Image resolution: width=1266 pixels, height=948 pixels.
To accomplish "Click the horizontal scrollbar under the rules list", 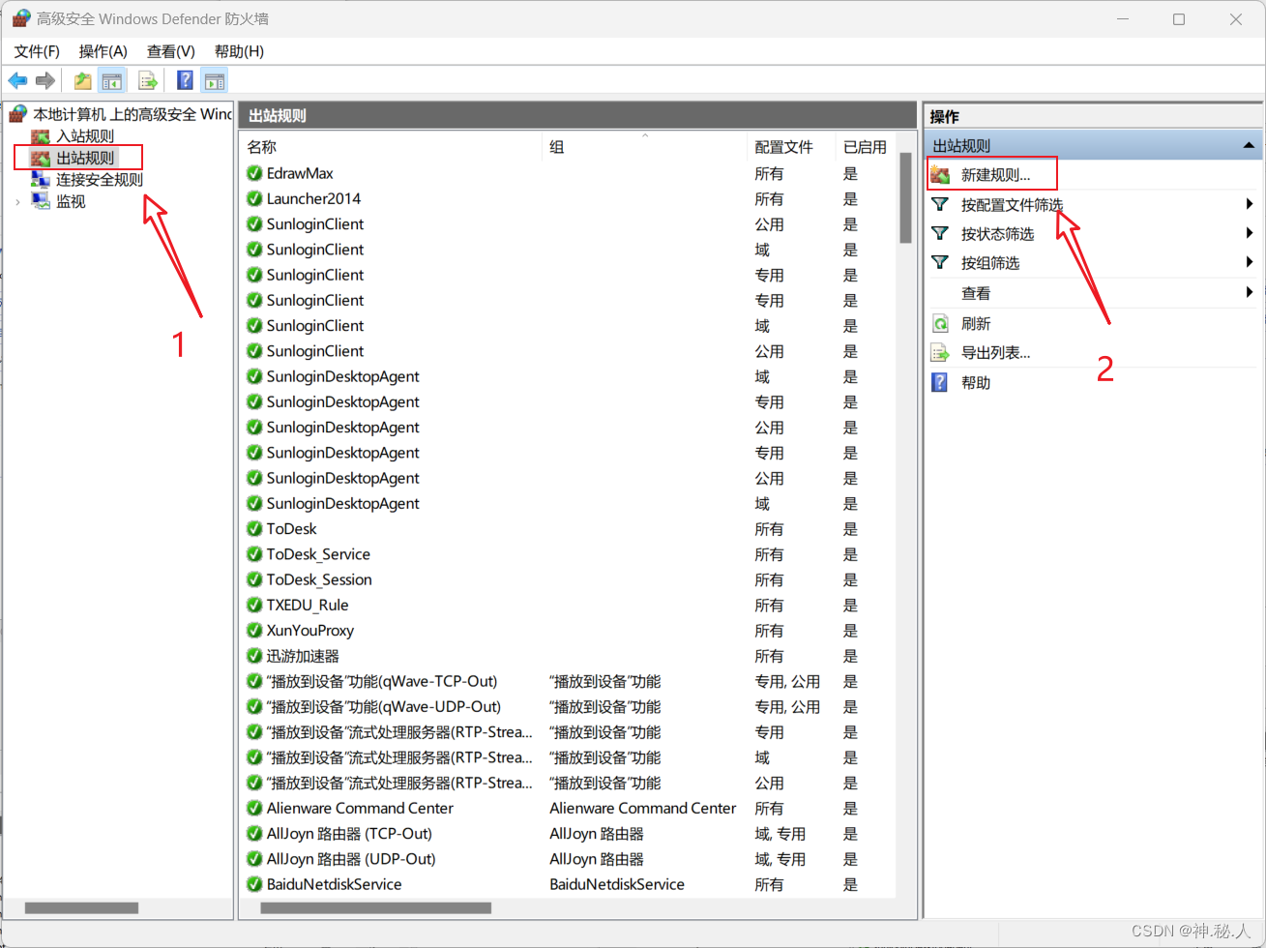I will [x=376, y=907].
